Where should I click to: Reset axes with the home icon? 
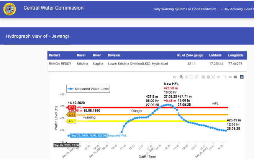point(218,77)
